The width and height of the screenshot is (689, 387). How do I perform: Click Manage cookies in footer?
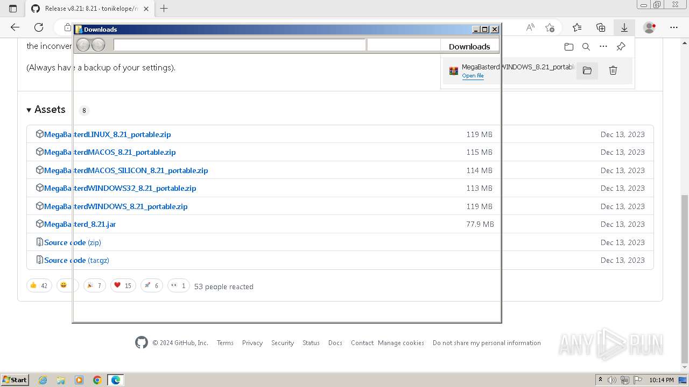click(x=401, y=343)
